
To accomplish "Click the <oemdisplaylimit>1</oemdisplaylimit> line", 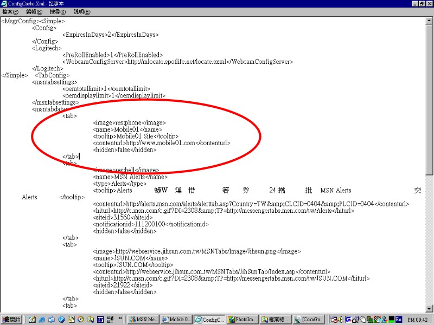I will pos(114,96).
